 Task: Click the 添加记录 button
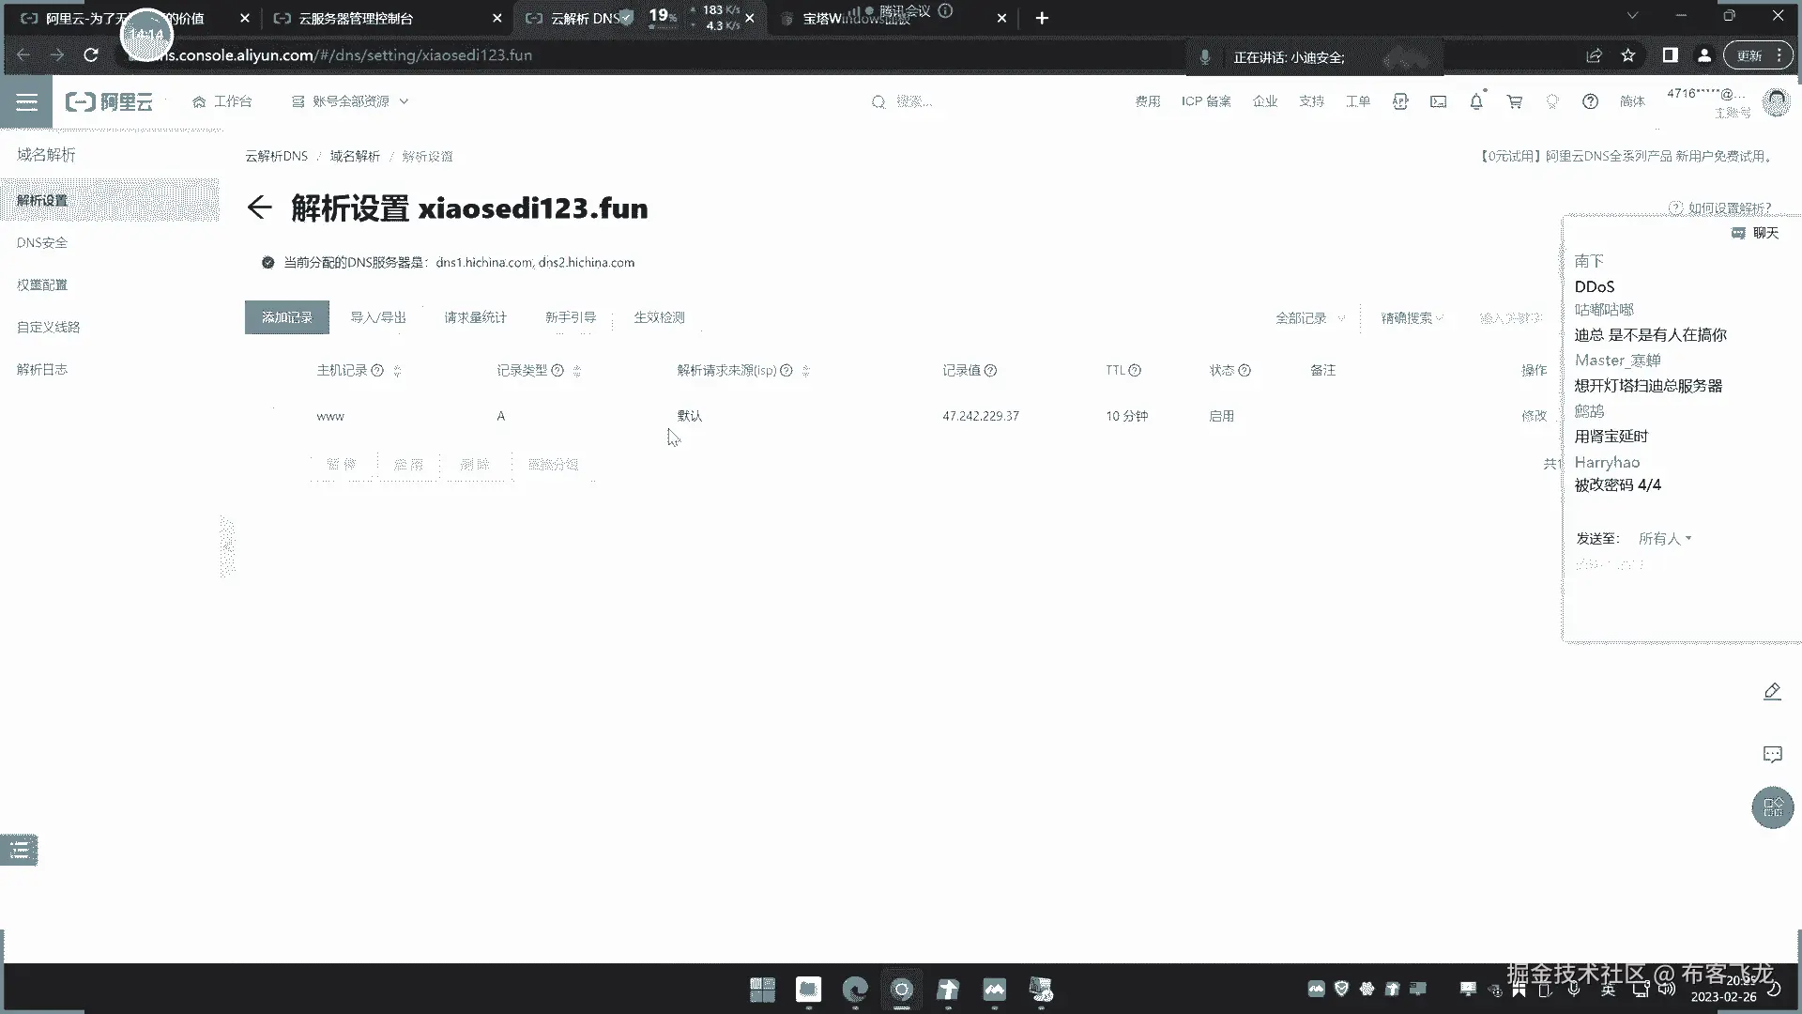coord(286,317)
